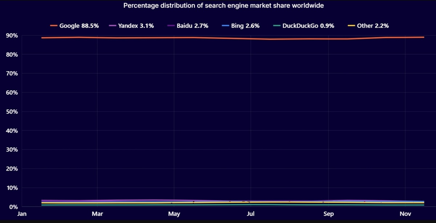The width and height of the screenshot is (436, 223).
Task: Toggle the Baidu 2.7% legend entry
Action: pyautogui.click(x=187, y=26)
